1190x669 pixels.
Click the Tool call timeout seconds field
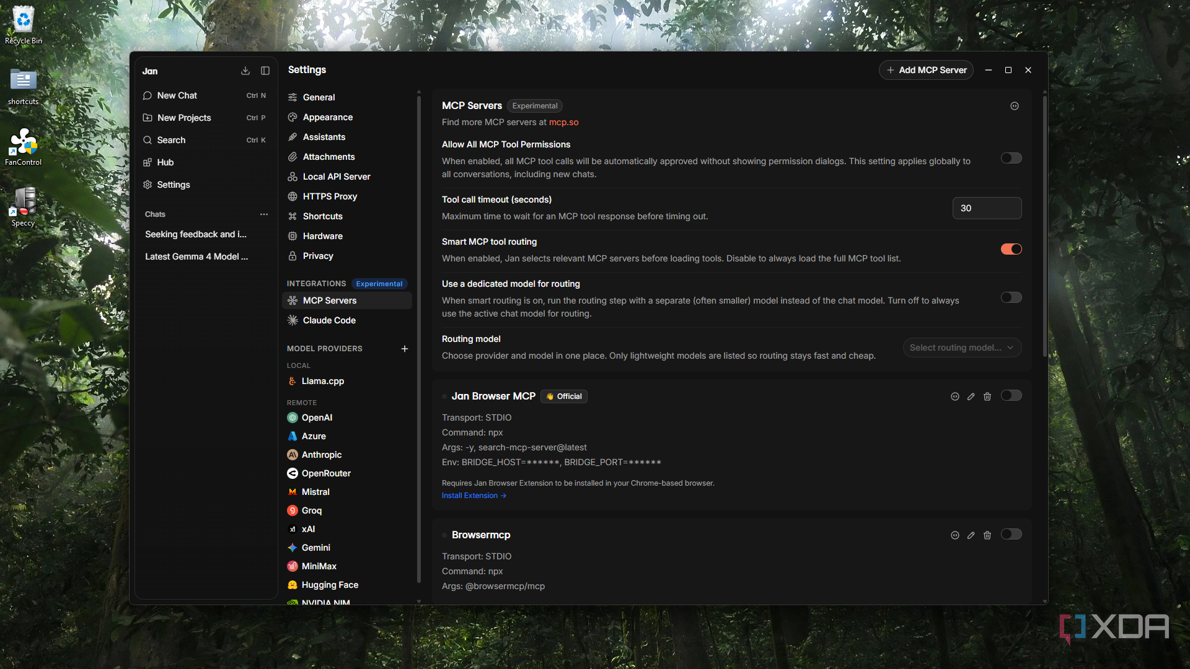[x=987, y=208]
